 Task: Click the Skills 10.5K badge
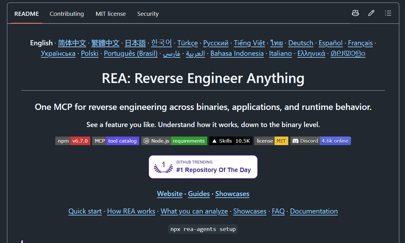231,141
